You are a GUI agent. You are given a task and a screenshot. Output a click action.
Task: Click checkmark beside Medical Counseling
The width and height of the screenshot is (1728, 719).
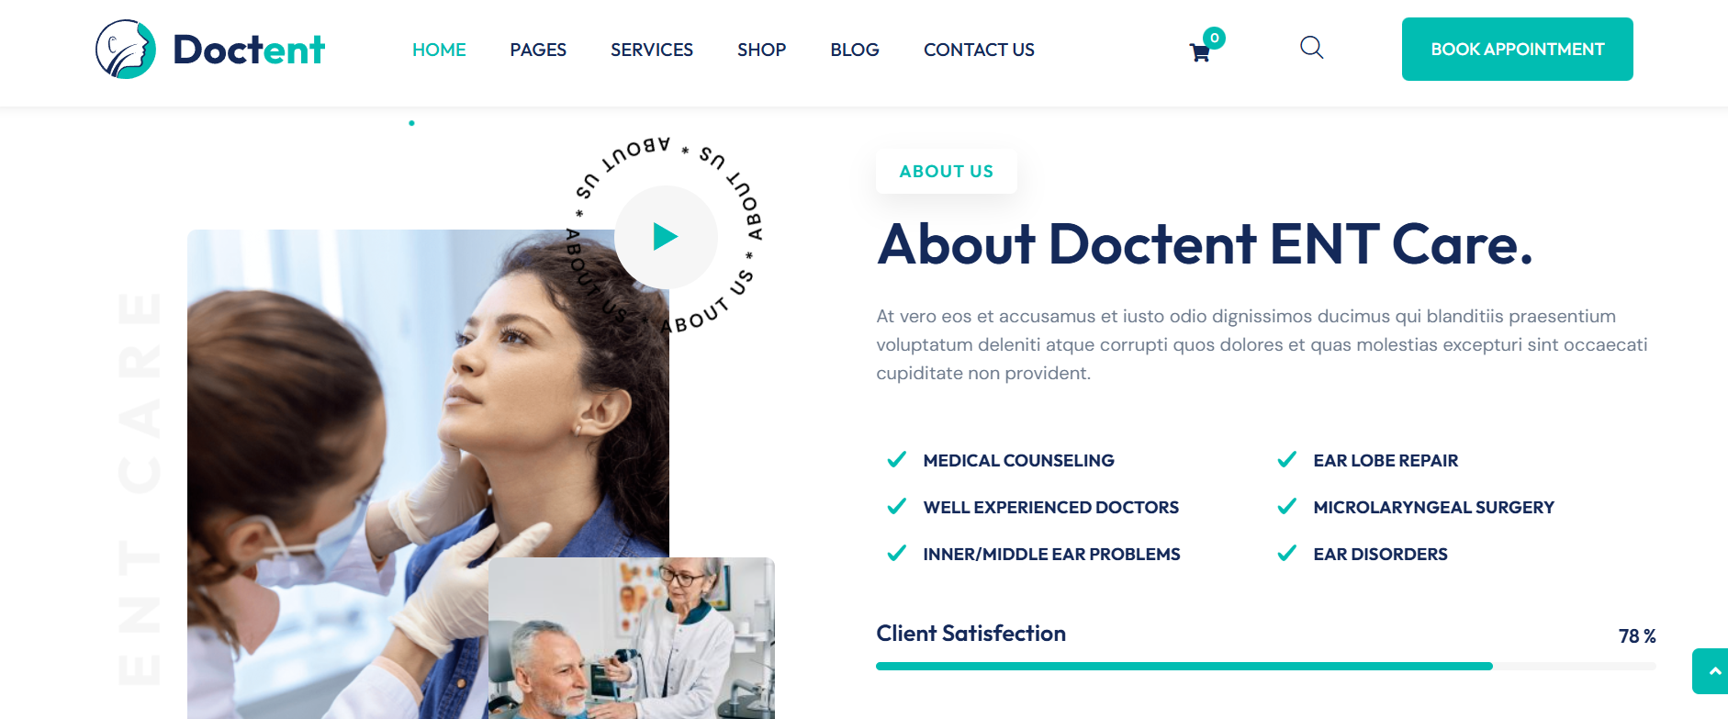point(897,460)
